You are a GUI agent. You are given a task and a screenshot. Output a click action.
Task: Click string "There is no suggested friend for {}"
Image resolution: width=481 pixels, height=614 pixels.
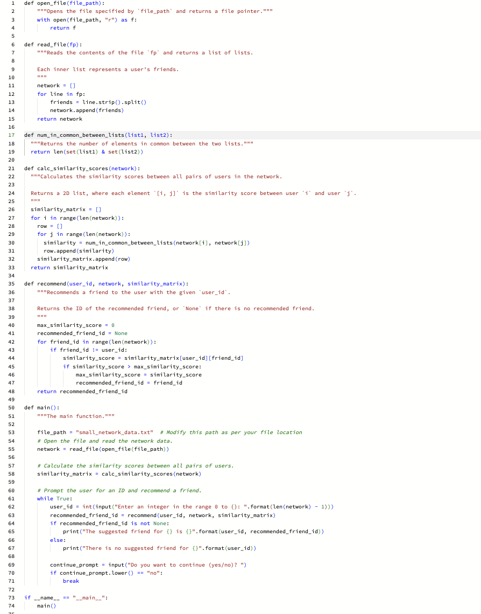click(x=142, y=549)
